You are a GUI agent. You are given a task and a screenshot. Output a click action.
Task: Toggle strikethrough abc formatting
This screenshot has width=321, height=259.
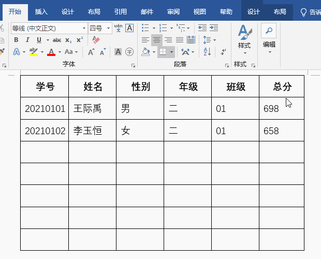(x=57, y=40)
